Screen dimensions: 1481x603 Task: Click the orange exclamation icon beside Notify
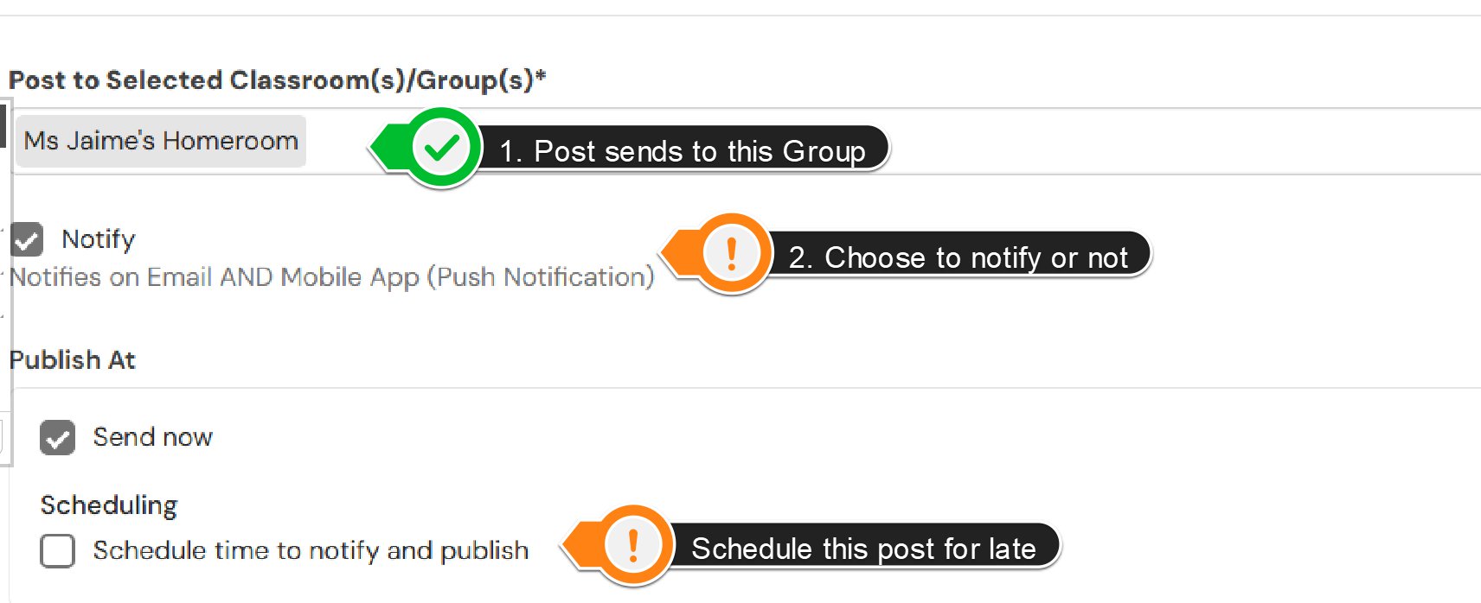732,254
